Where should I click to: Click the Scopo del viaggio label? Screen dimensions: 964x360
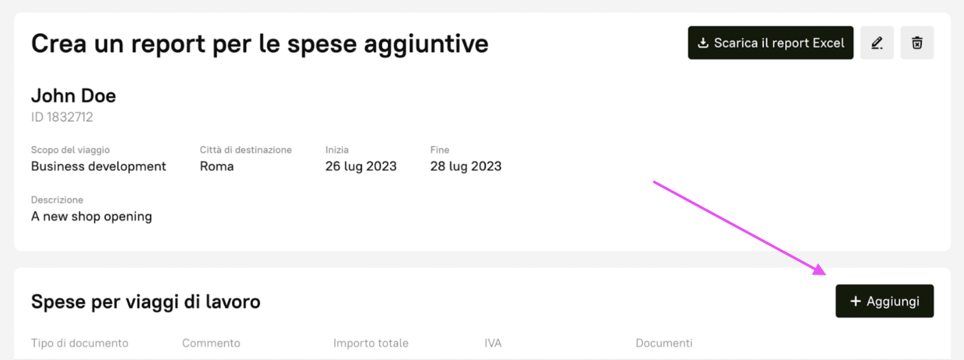point(70,150)
